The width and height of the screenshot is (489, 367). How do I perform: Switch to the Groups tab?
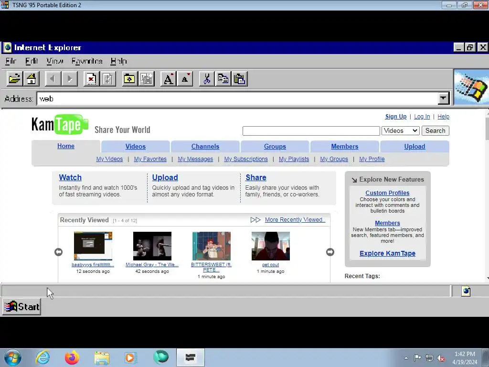coord(275,146)
